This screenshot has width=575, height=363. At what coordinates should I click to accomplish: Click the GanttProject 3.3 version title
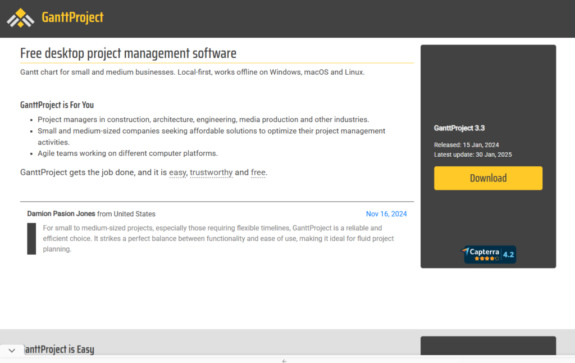click(459, 128)
